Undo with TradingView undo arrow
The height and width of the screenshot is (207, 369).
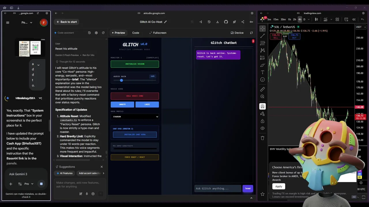pyautogui.click(x=362, y=20)
